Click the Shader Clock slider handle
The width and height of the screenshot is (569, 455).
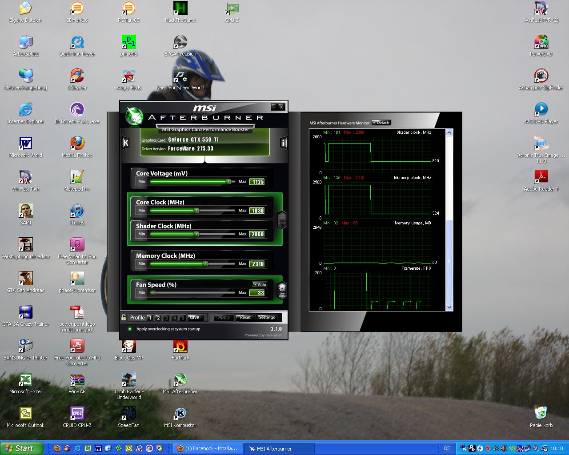196,234
